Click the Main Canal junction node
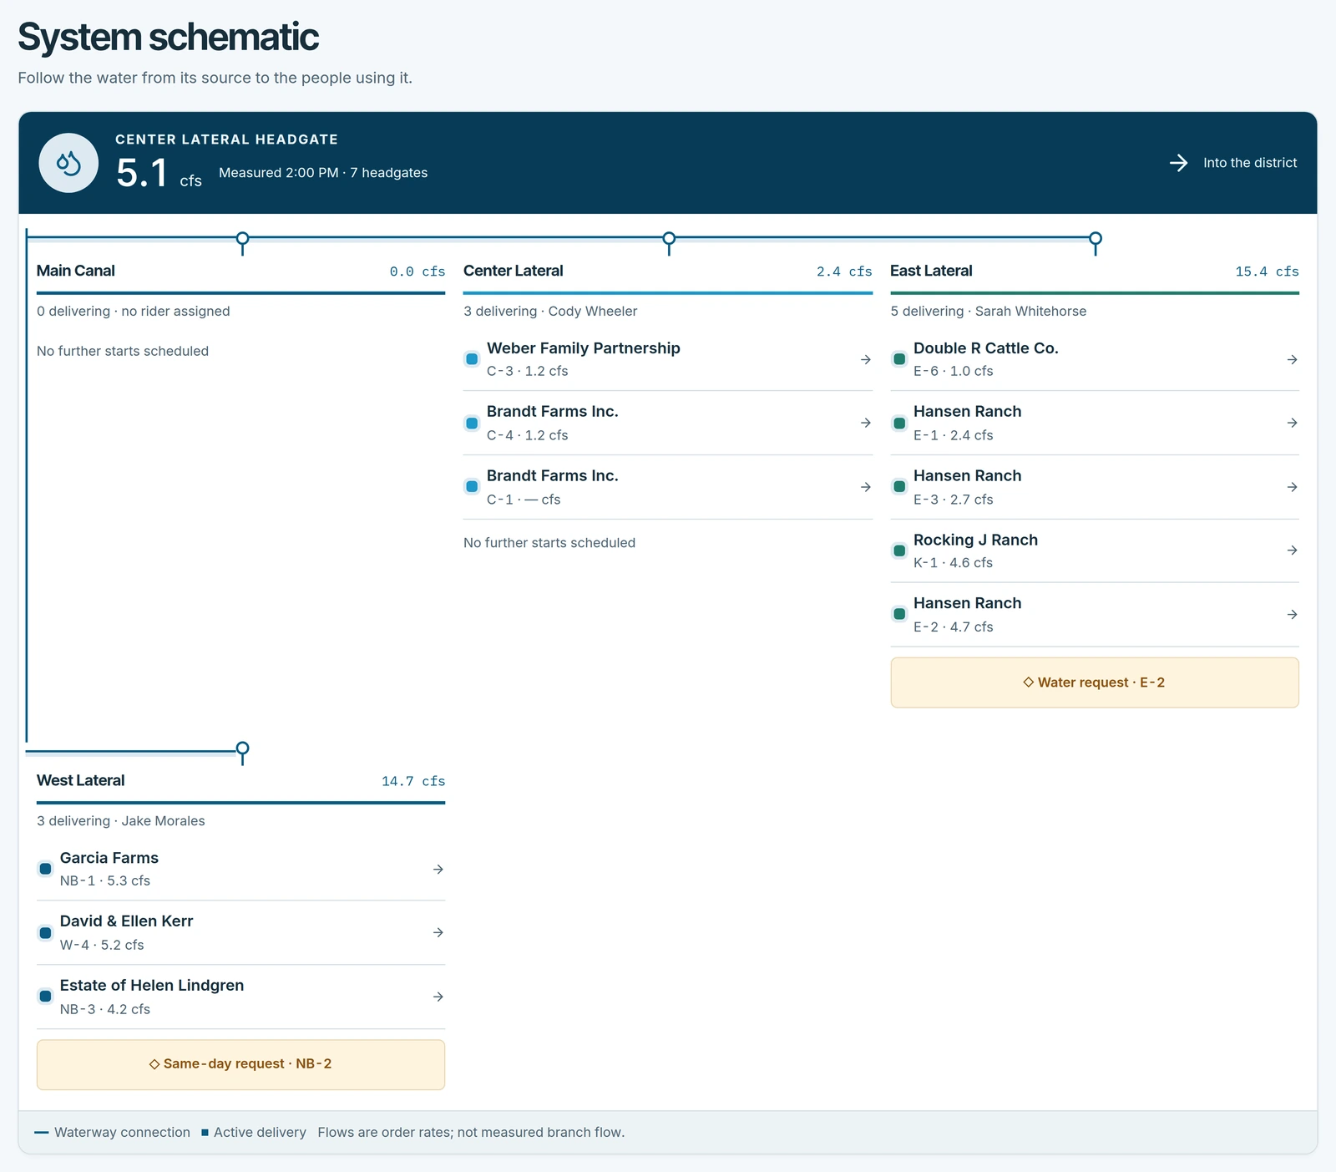The width and height of the screenshot is (1336, 1172). [242, 239]
